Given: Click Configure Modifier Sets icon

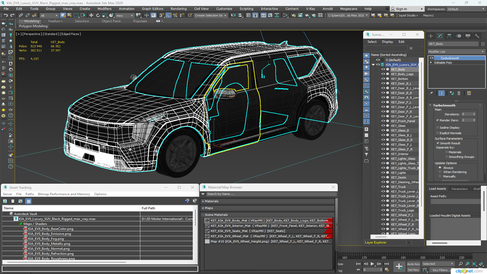Looking at the screenshot, I should [469, 93].
